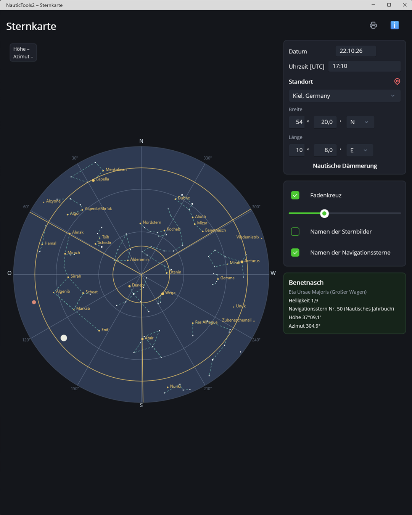The width and height of the screenshot is (412, 515).
Task: Select the star Hamal on the chart
Action: click(42, 244)
